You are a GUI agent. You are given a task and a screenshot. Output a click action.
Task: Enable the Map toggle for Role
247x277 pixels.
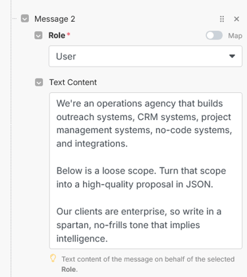tap(214, 36)
